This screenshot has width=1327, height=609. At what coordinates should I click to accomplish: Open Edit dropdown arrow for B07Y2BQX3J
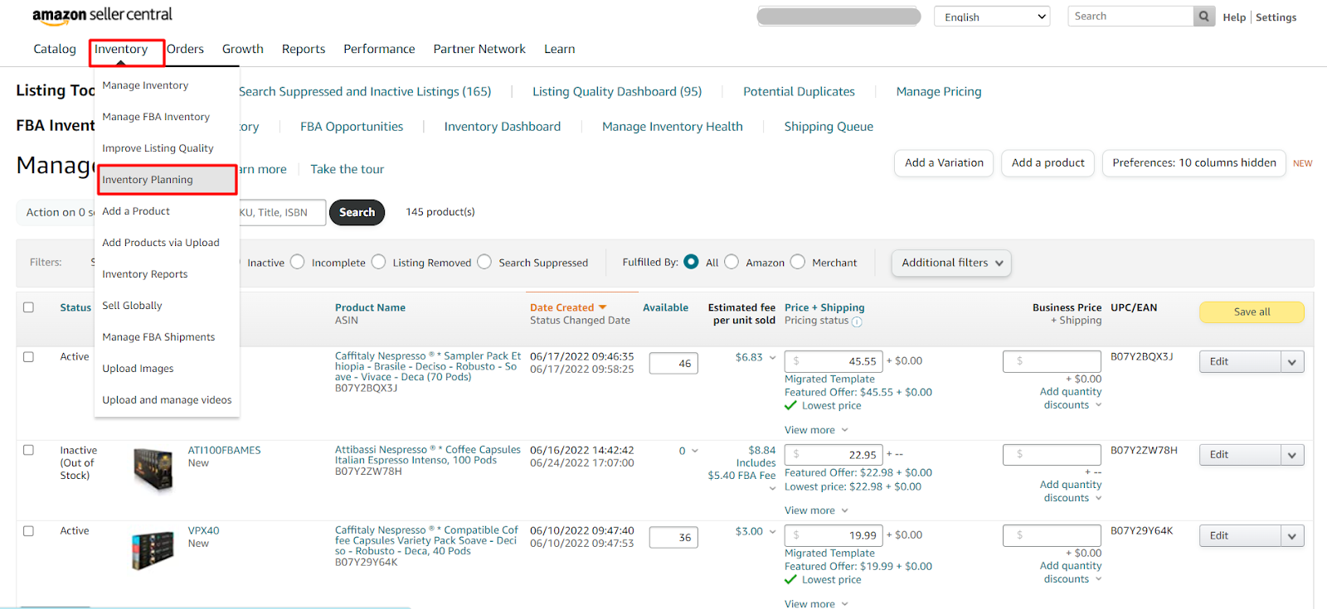[1292, 362]
